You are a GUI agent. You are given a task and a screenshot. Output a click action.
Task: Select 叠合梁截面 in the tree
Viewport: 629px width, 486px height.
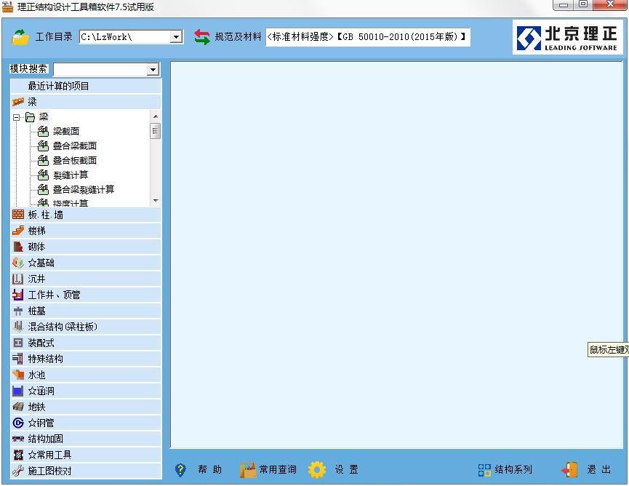75,146
